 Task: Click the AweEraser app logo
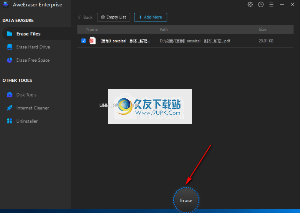tap(6, 4)
